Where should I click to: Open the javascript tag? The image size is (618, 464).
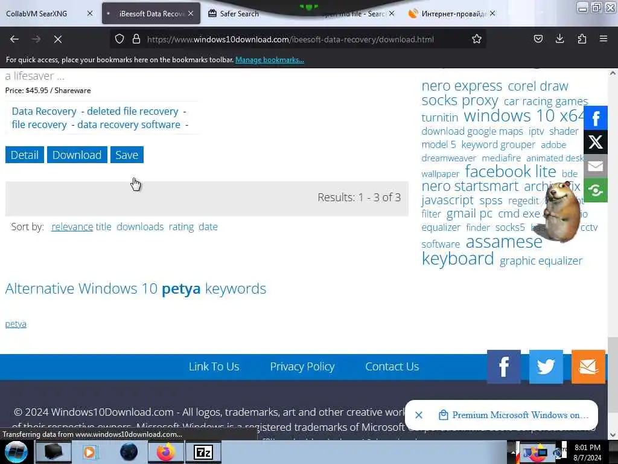point(447,200)
